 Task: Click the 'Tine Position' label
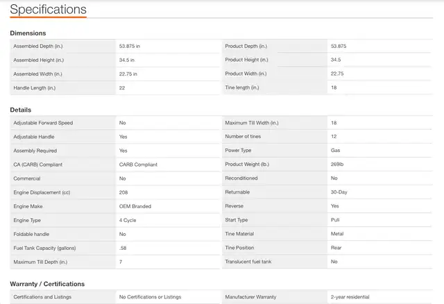coord(239,247)
